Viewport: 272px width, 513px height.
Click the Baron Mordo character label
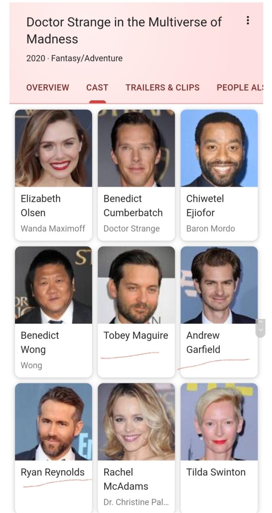coord(211,228)
